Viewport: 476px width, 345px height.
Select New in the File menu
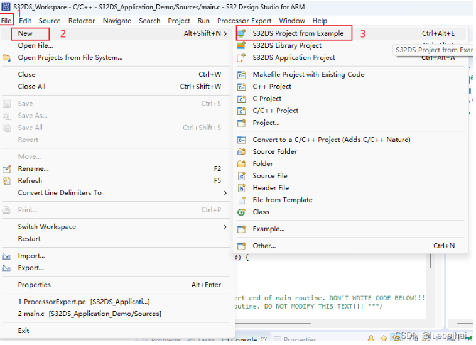click(x=116, y=33)
